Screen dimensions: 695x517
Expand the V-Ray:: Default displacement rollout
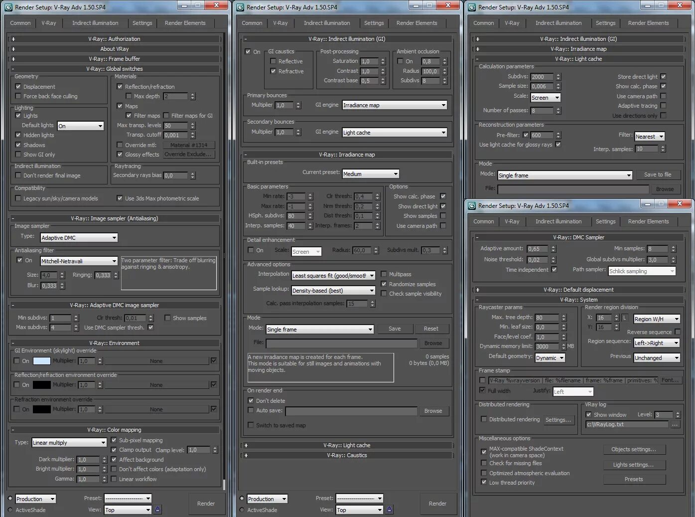pyautogui.click(x=578, y=290)
